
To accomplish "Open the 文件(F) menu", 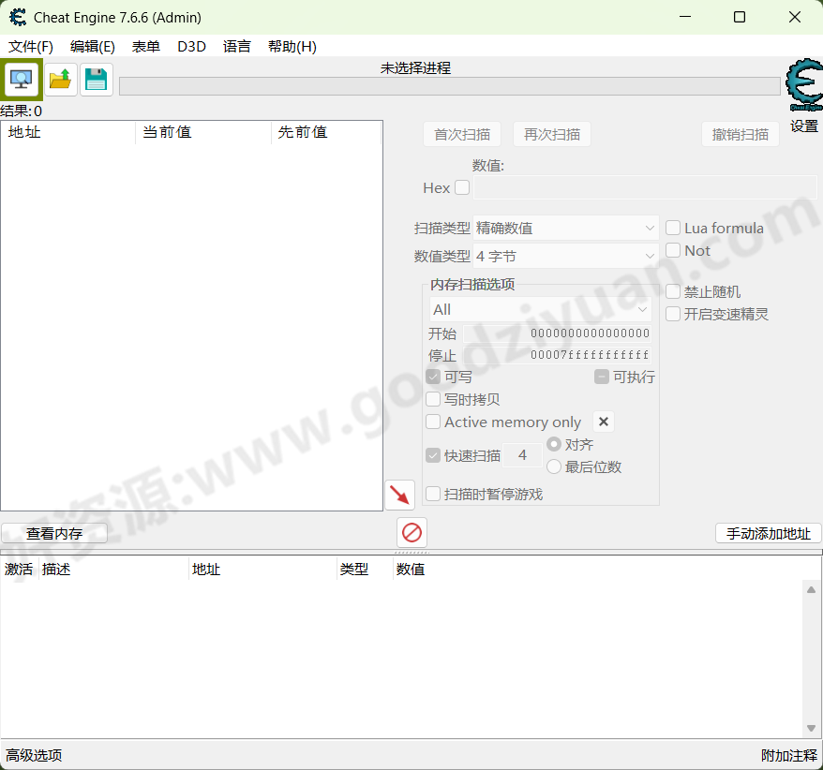I will click(31, 46).
